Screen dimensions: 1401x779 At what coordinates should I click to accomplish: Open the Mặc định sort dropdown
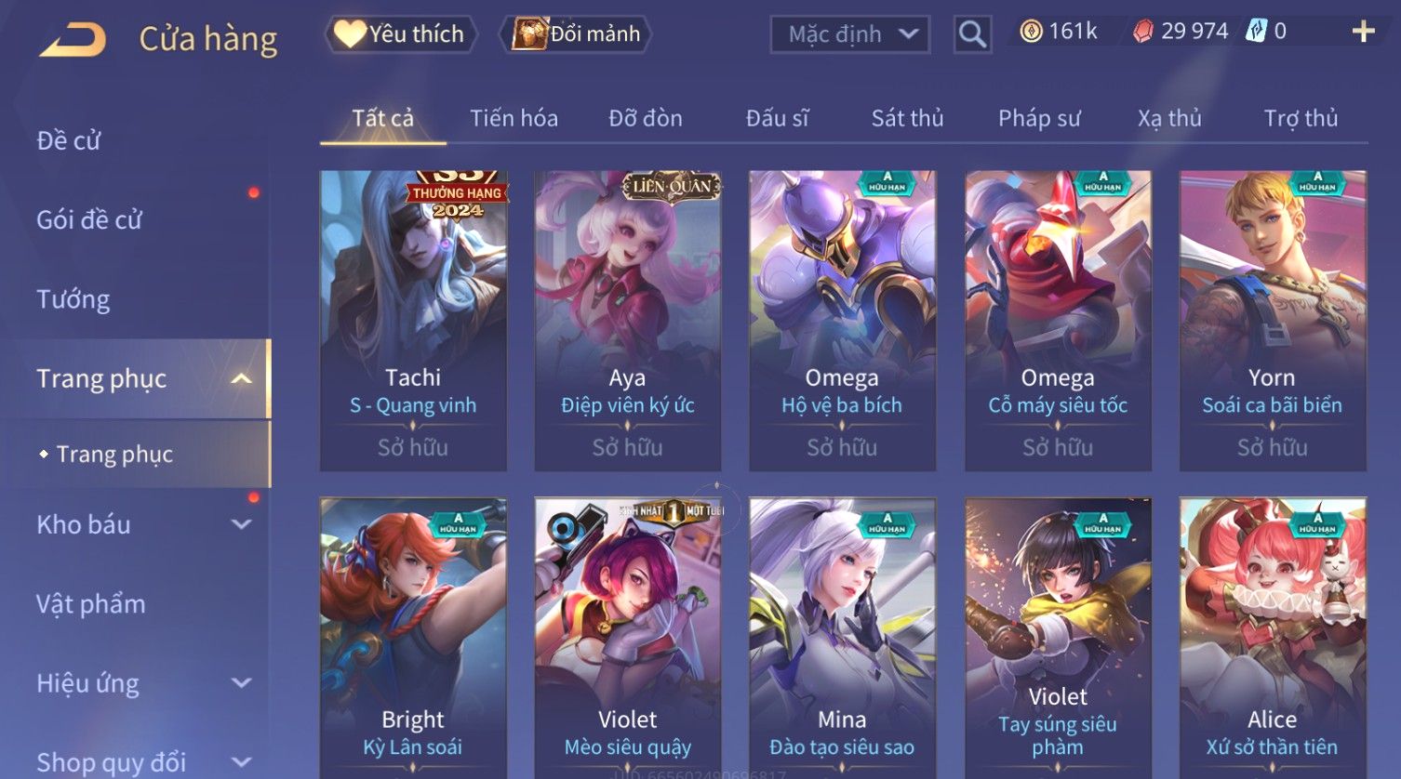849,34
